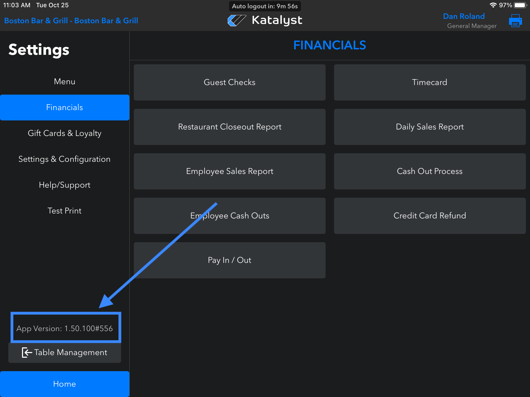530x397 pixels.
Task: Open the Timecard screen
Action: [430, 82]
